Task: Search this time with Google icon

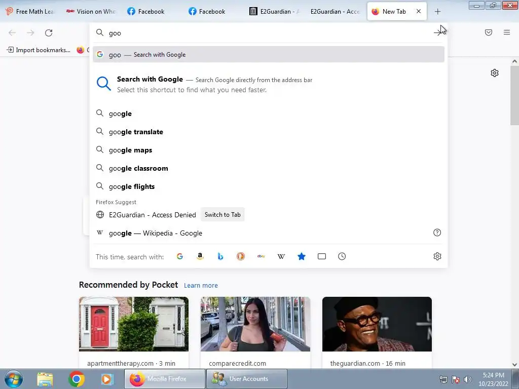Action: (180, 256)
